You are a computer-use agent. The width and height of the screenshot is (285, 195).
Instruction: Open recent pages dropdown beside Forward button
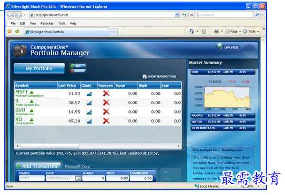[x=25, y=15]
